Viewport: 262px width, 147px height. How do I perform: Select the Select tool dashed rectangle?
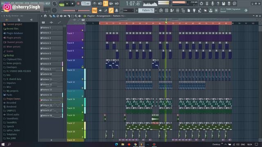pyautogui.click(x=72, y=16)
